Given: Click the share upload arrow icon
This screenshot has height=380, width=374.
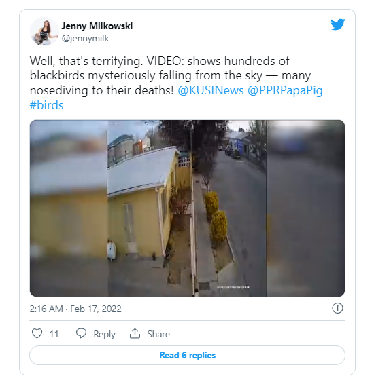Looking at the screenshot, I should [135, 333].
